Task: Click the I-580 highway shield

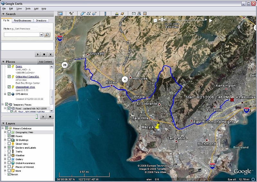Action: coord(212,166)
